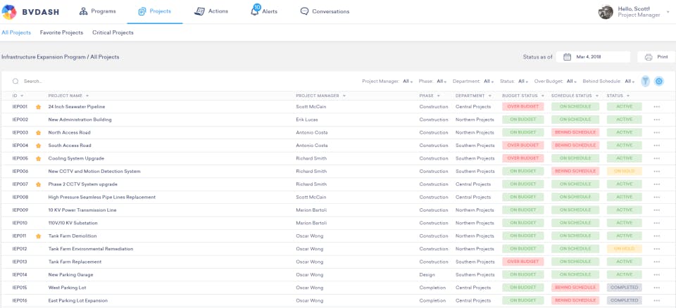Image resolution: width=676 pixels, height=308 pixels.
Task: Click the Alerts bell icon
Action: pos(254,11)
